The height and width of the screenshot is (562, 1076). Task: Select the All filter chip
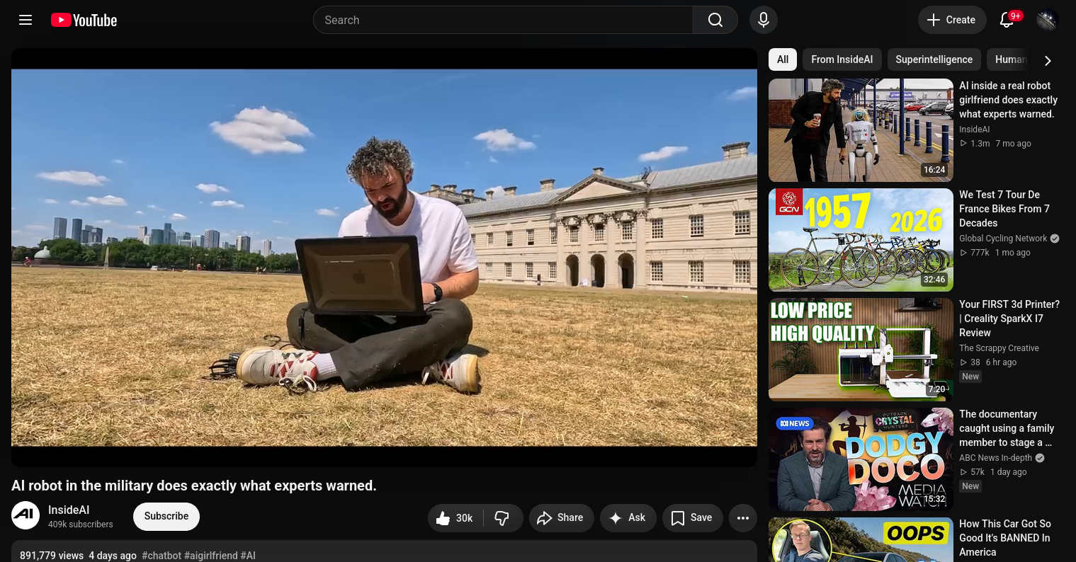coord(783,59)
